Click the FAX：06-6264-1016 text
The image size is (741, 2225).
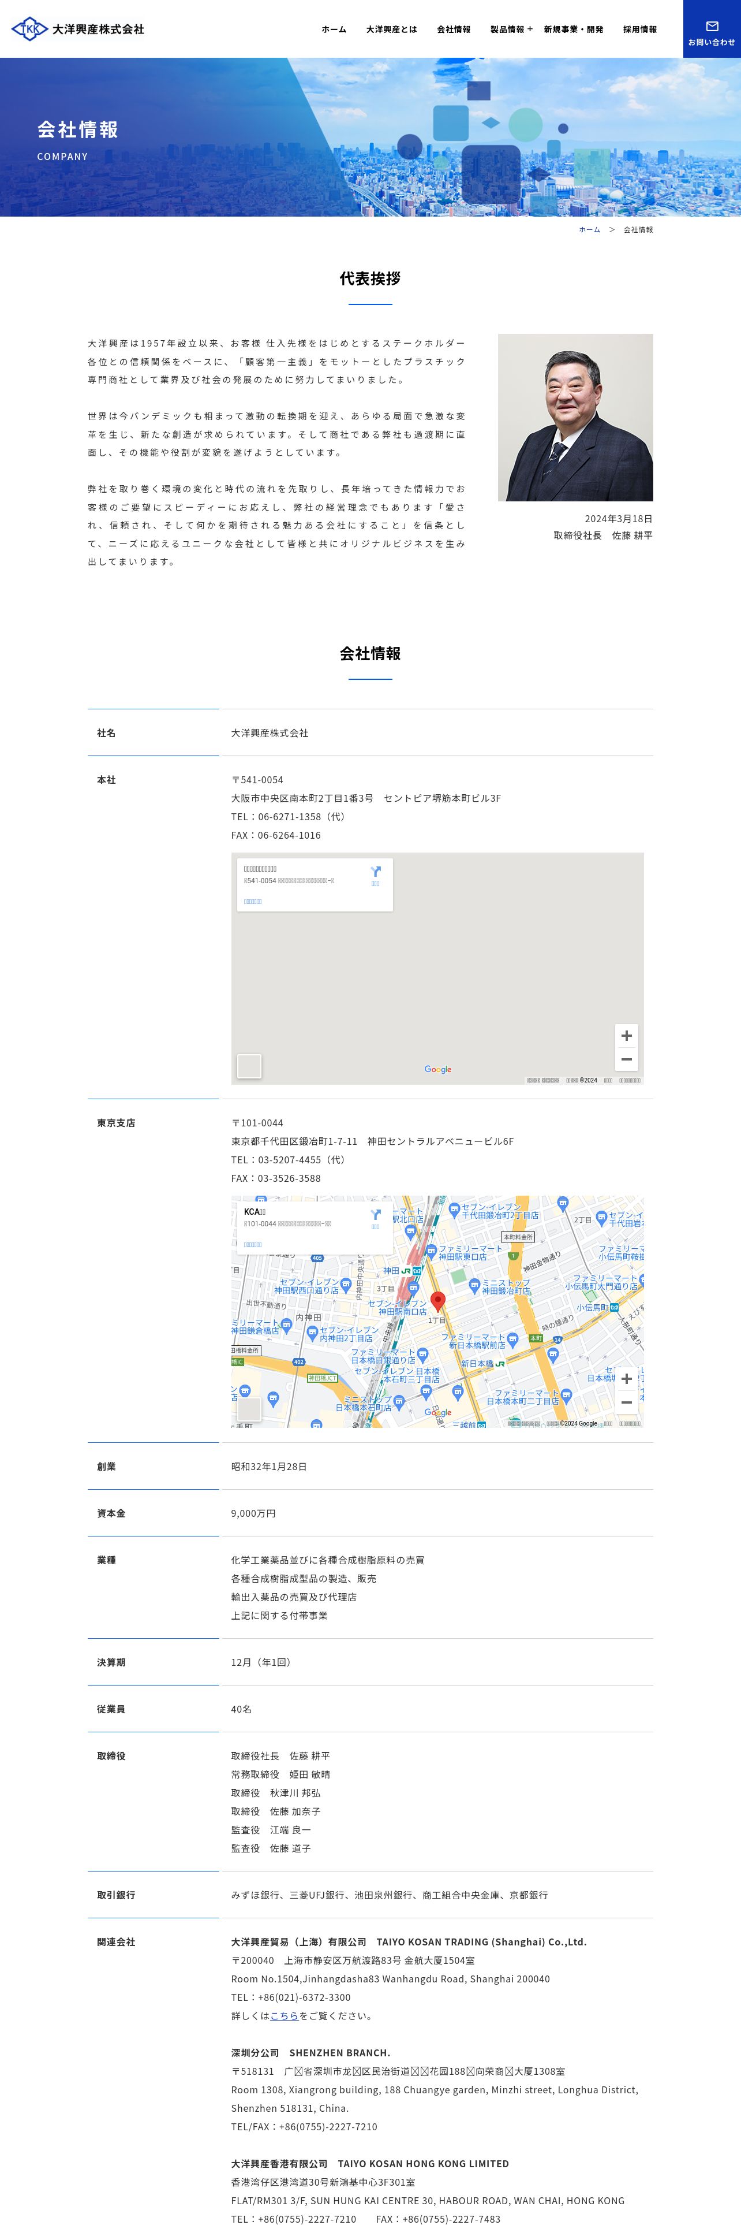coord(276,835)
